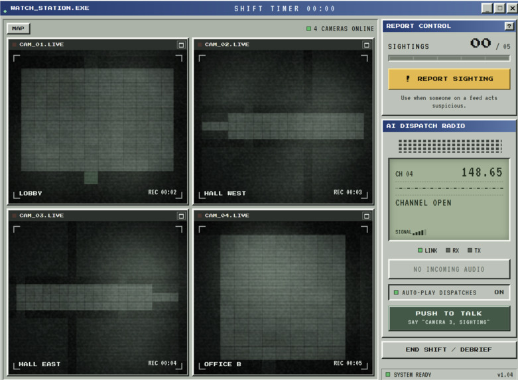Expand the CAM_03 Hall East feed

pyautogui.click(x=181, y=216)
